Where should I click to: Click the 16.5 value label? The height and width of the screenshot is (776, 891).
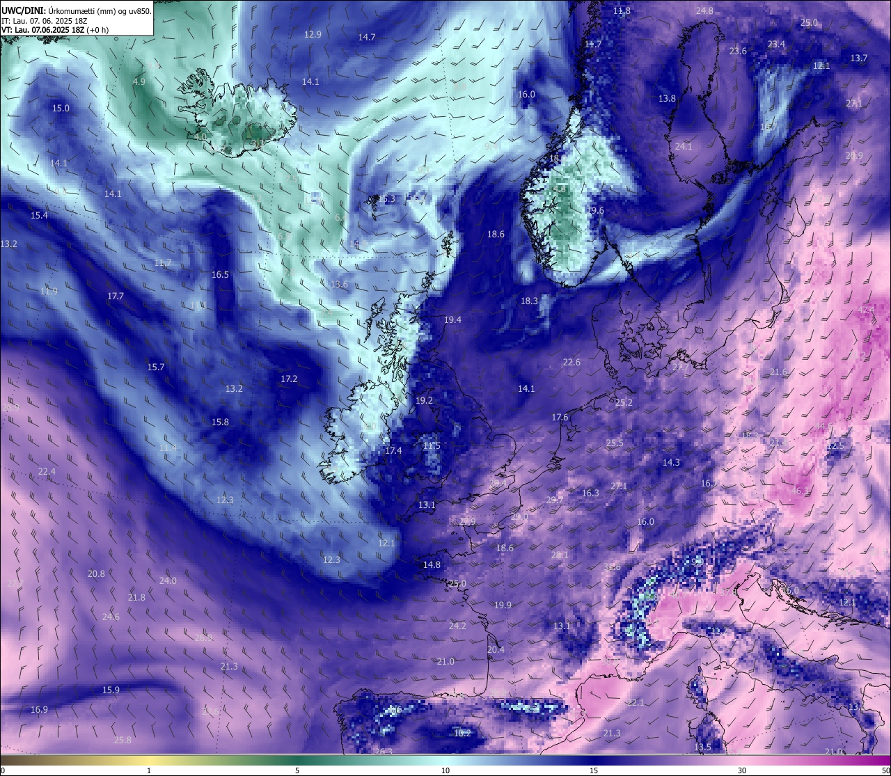(220, 275)
